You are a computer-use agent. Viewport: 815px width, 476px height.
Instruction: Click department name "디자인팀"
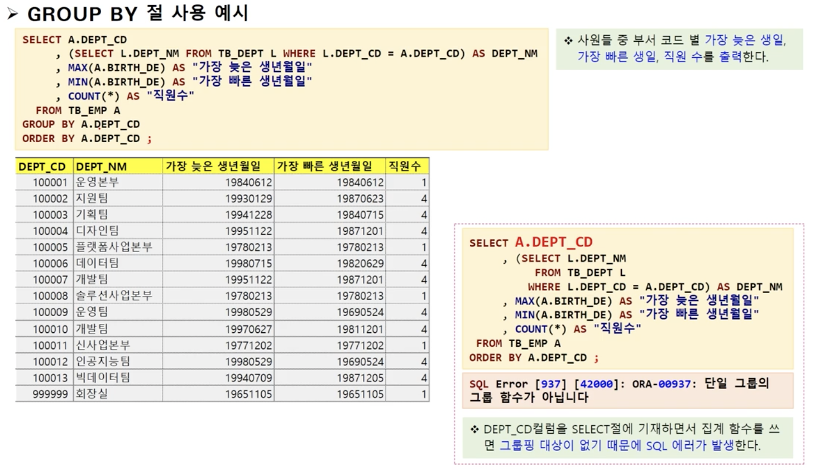97,230
